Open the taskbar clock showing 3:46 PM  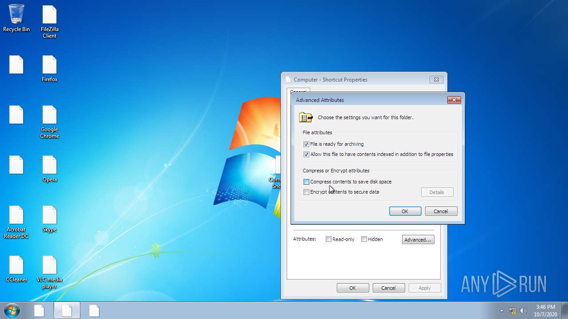click(x=545, y=310)
